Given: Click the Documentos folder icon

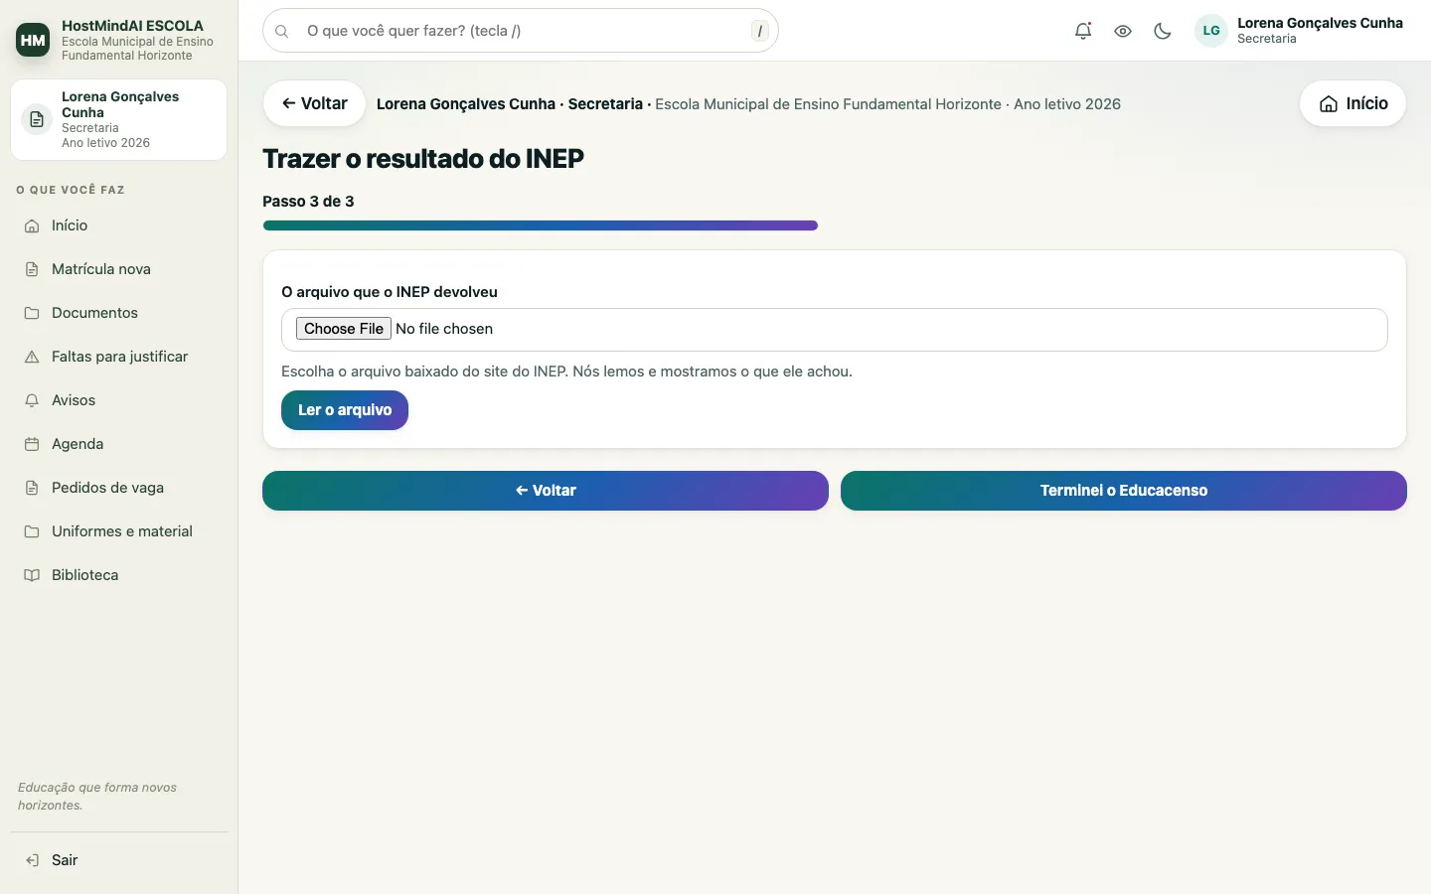Looking at the screenshot, I should [x=32, y=313].
